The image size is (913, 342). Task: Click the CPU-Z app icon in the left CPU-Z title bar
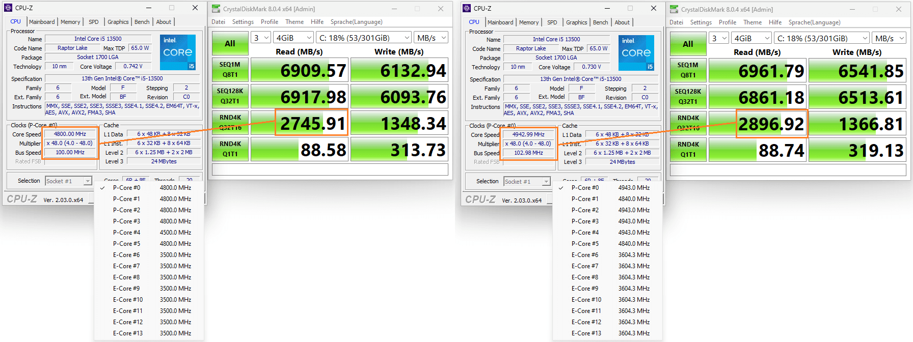tap(8, 8)
